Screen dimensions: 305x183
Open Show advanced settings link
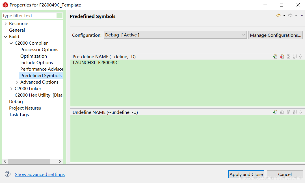40,175
